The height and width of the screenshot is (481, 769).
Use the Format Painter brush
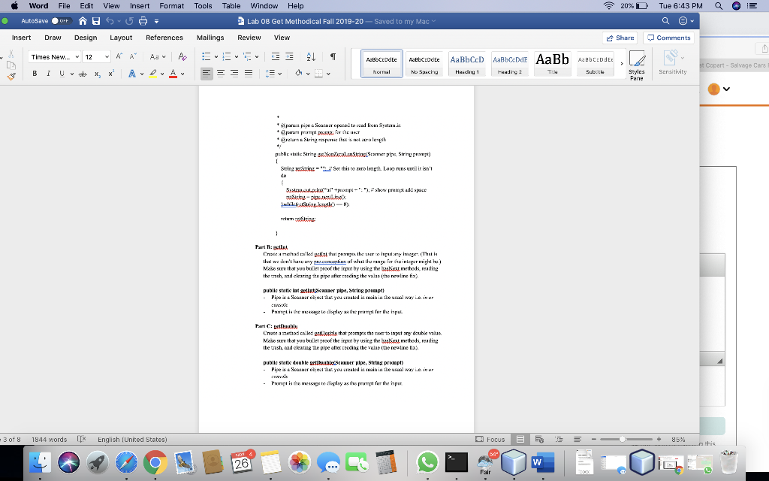point(11,77)
